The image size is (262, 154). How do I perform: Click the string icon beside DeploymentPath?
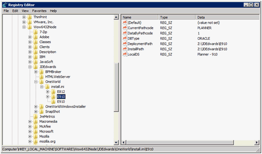click(x=124, y=44)
